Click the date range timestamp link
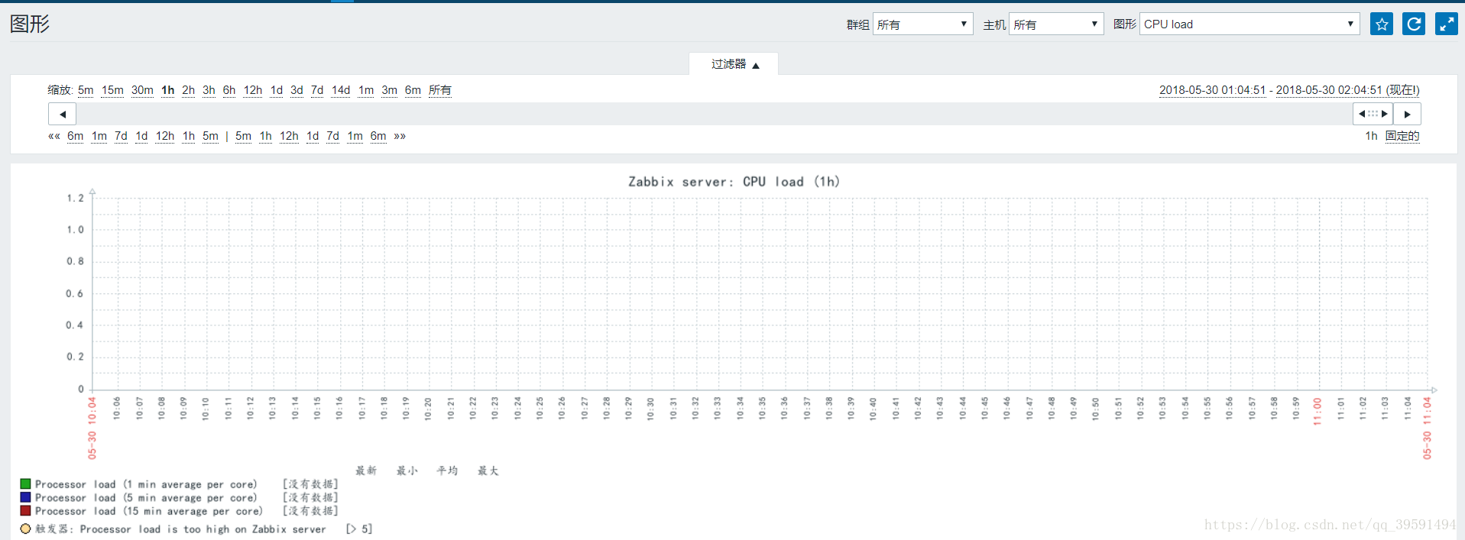 pos(1289,90)
